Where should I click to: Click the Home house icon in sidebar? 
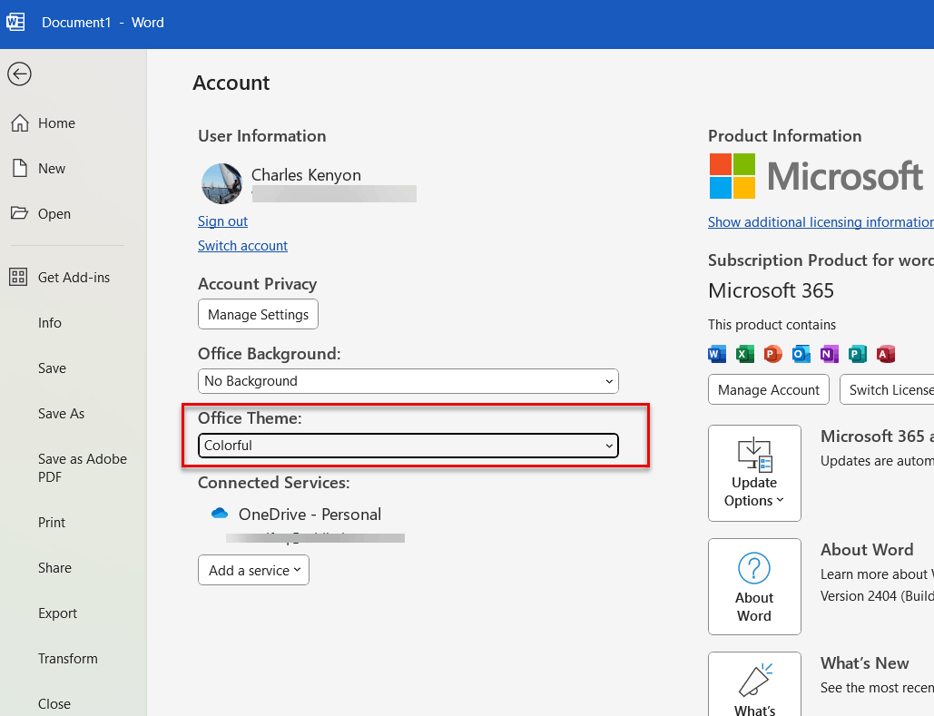pos(20,123)
